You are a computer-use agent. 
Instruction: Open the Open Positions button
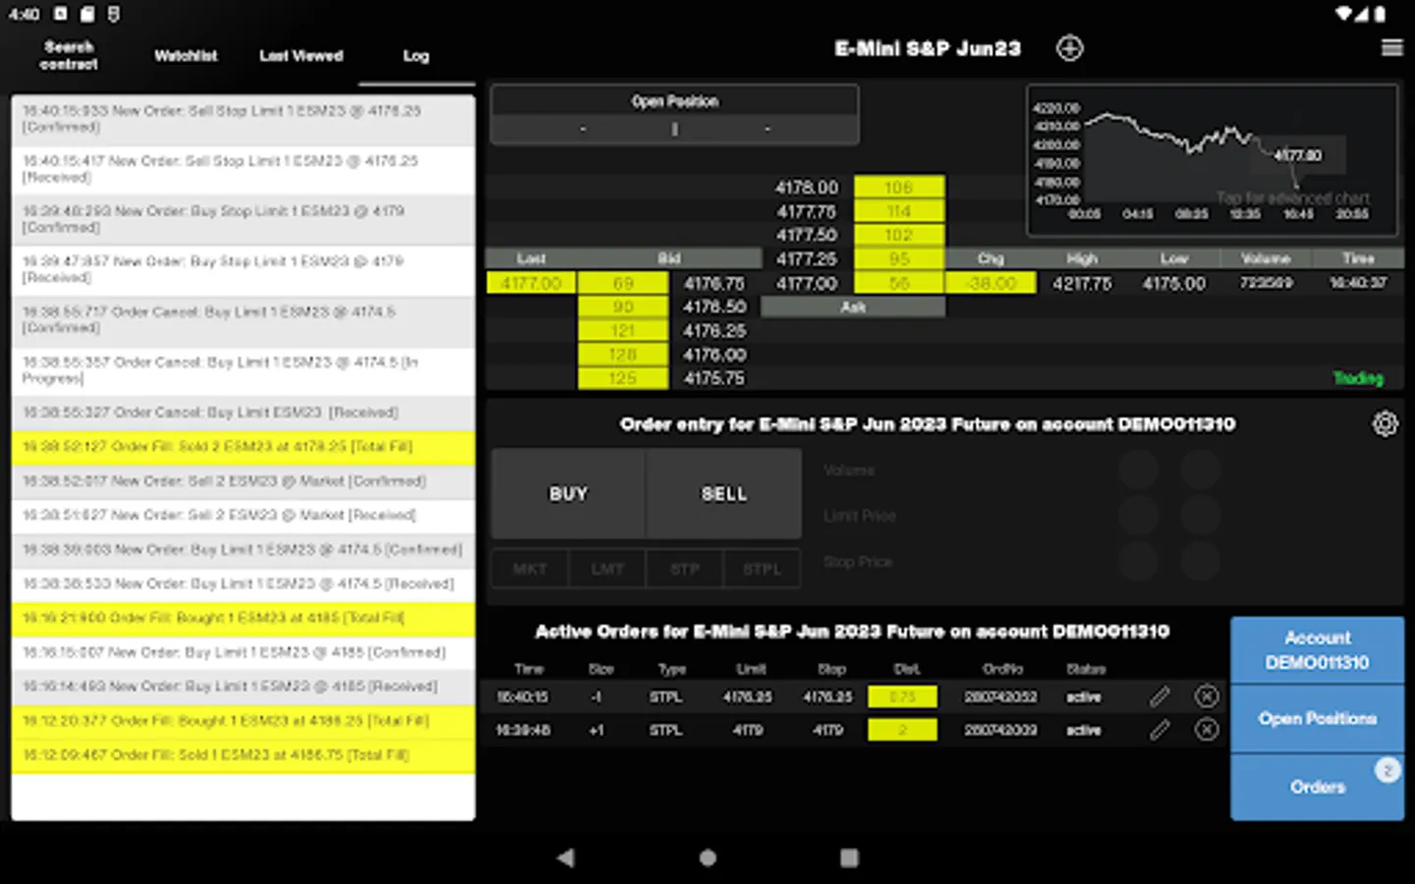[x=1317, y=719]
